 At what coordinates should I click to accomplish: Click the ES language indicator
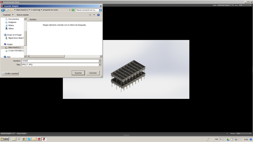(217, 139)
